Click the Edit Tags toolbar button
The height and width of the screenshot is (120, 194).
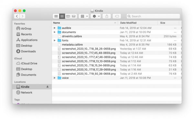117,16
